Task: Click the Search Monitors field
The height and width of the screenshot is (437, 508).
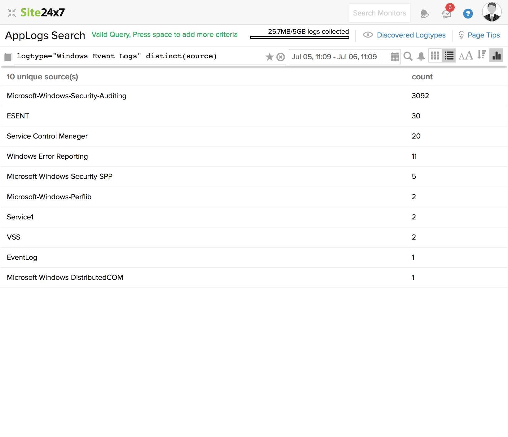Action: [x=379, y=13]
